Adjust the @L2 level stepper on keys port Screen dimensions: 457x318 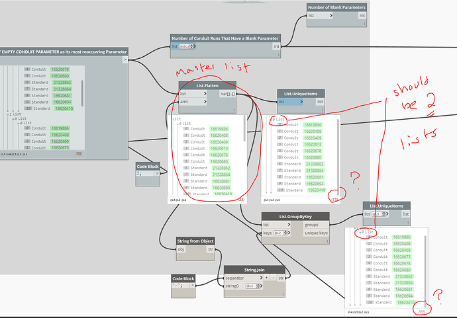coord(285,233)
